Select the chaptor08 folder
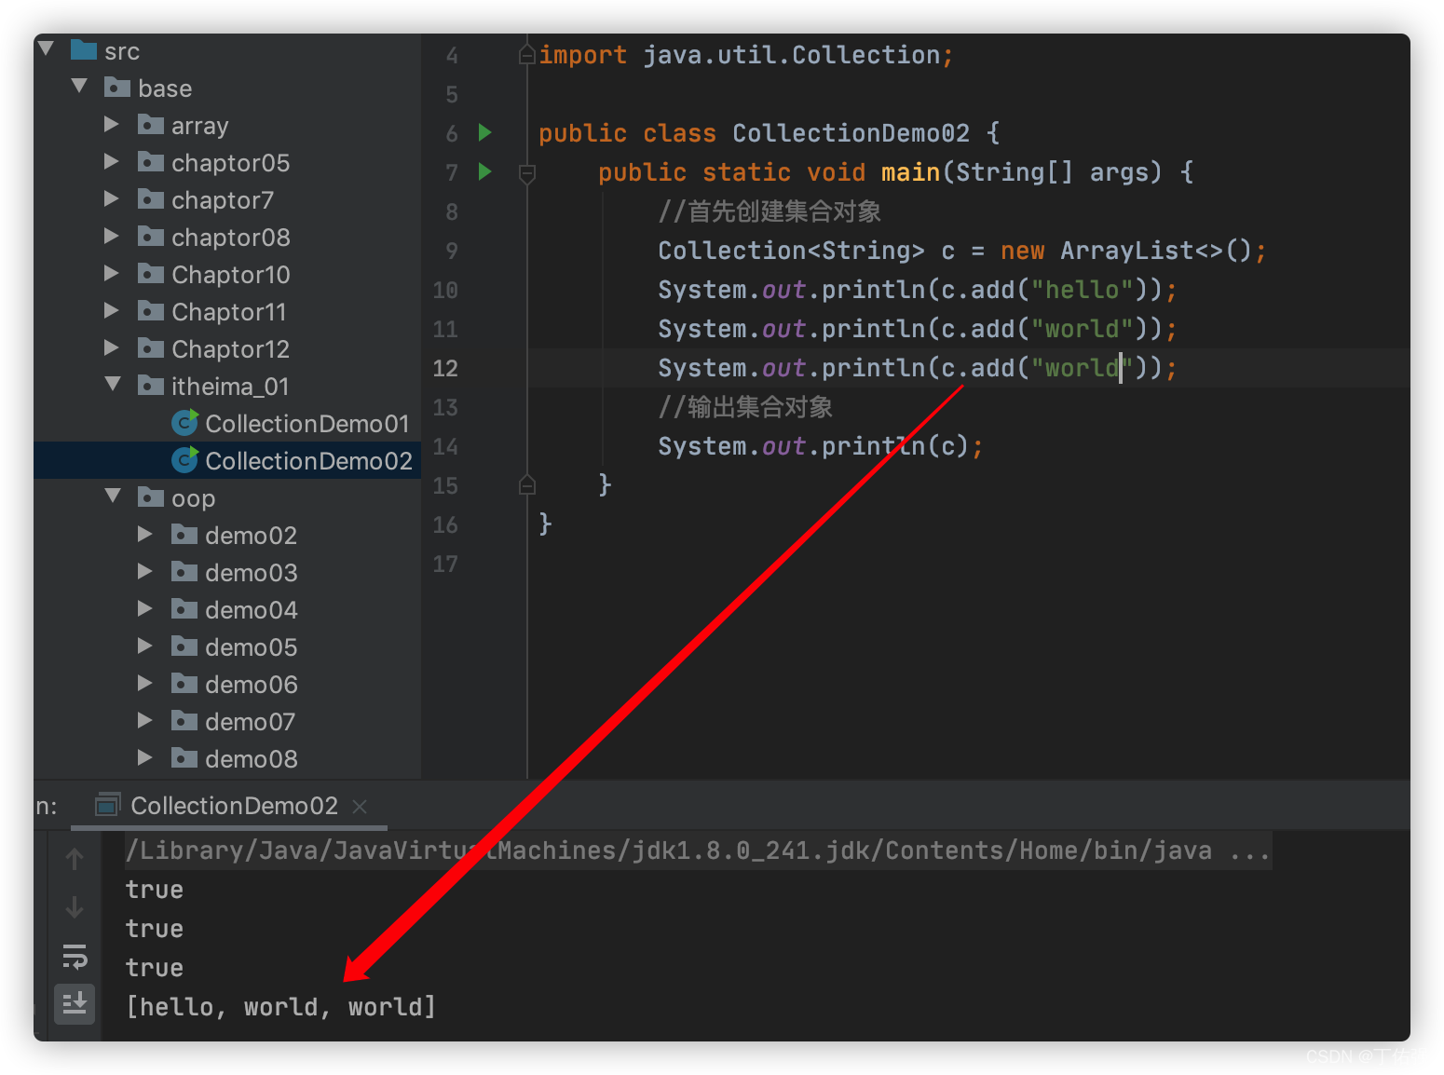 point(230,238)
